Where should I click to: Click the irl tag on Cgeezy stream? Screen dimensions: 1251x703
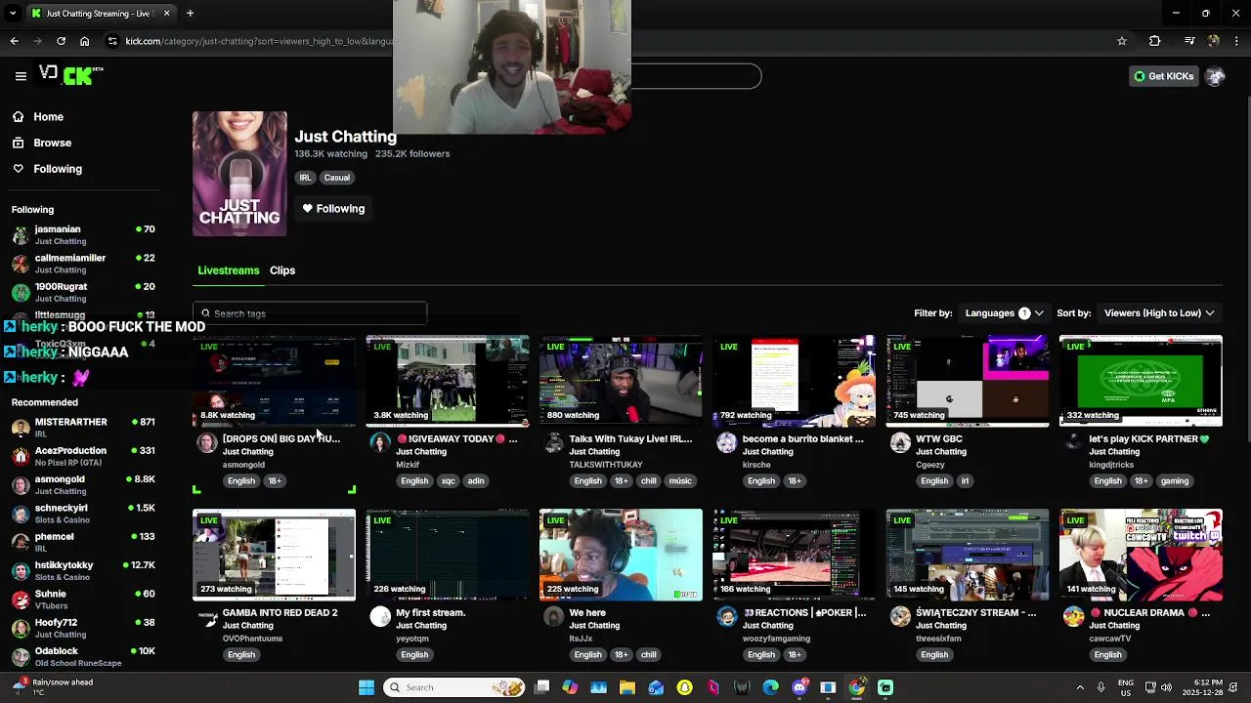click(x=965, y=480)
